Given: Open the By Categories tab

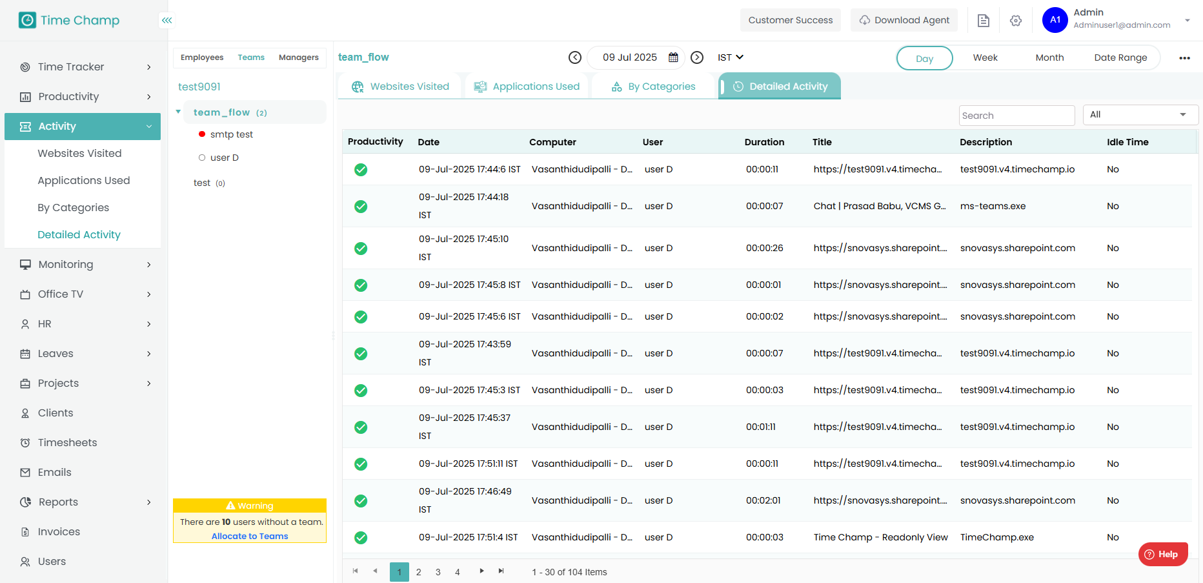Looking at the screenshot, I should click(653, 87).
